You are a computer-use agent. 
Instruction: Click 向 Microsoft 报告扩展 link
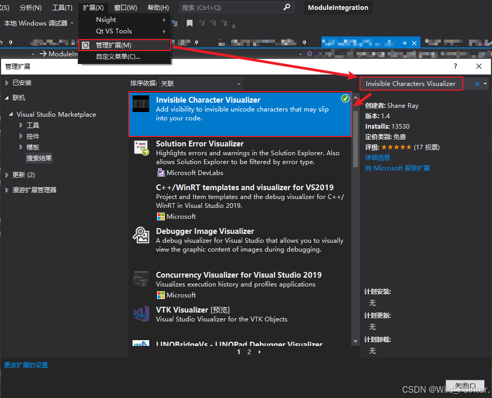[397, 168]
